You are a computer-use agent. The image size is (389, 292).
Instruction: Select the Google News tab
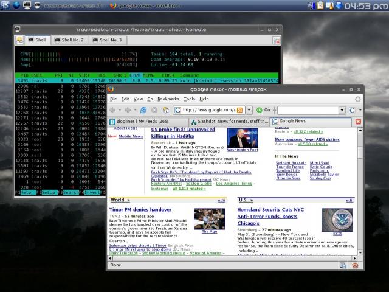pyautogui.click(x=311, y=121)
